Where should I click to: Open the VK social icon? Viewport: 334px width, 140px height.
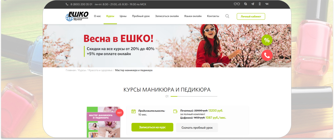(x=267, y=4)
